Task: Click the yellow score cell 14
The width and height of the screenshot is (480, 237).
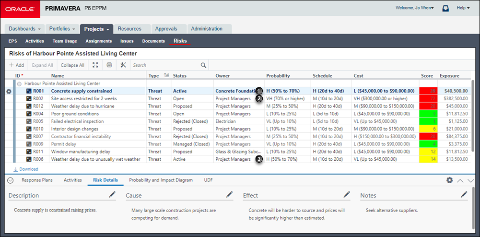Action: click(428, 159)
